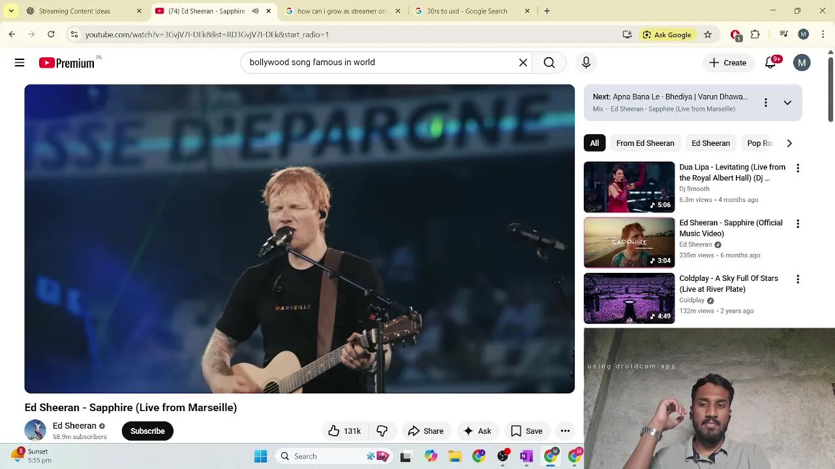Image resolution: width=835 pixels, height=469 pixels.
Task: Open the Windows Start menu
Action: click(260, 456)
